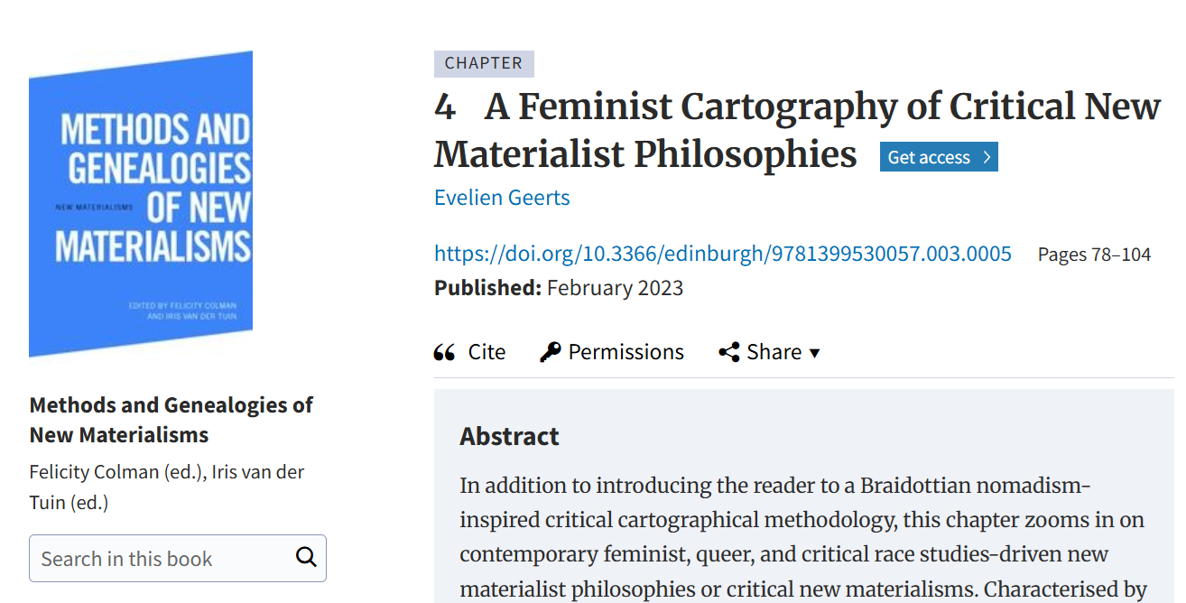The height and width of the screenshot is (603, 1186).
Task: Click the Abstract section heading
Action: click(509, 436)
